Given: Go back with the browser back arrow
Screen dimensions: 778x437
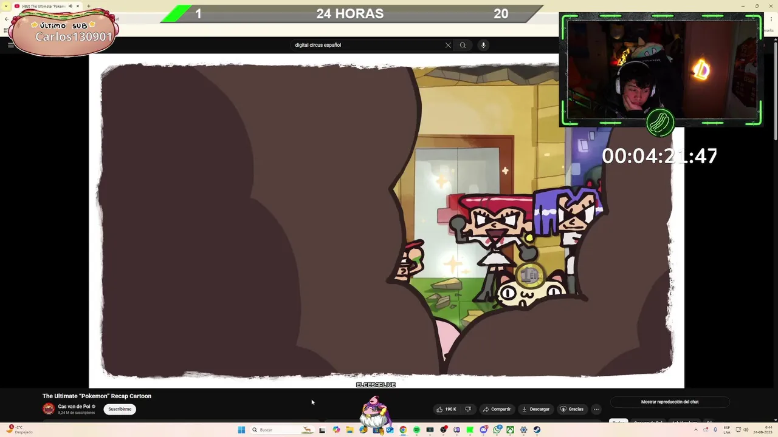Looking at the screenshot, I should [x=6, y=19].
